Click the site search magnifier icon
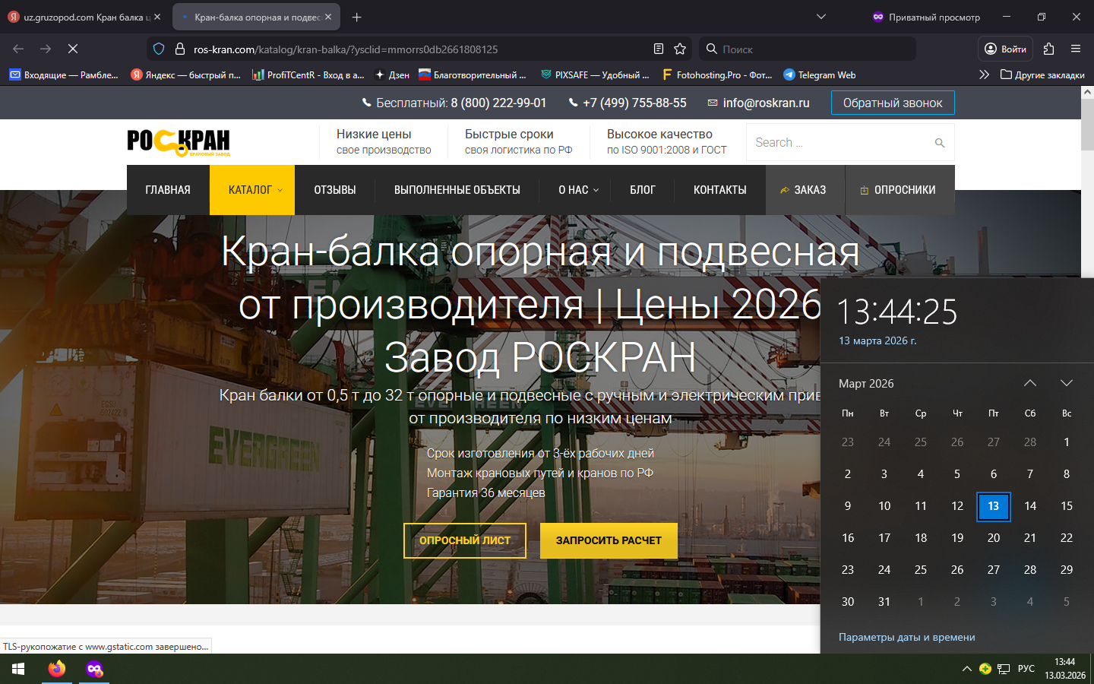The image size is (1094, 684). click(939, 143)
